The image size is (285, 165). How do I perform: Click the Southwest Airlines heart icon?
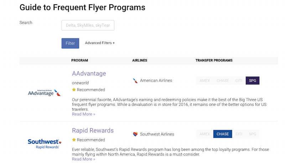point(135,134)
